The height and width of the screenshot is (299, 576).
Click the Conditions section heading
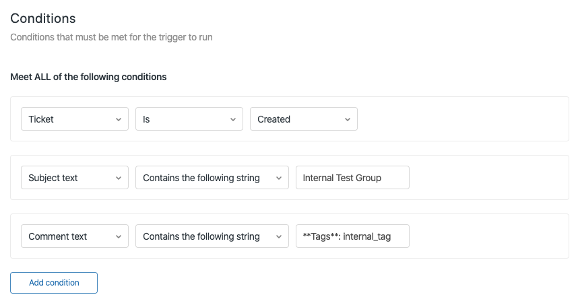[x=43, y=18]
